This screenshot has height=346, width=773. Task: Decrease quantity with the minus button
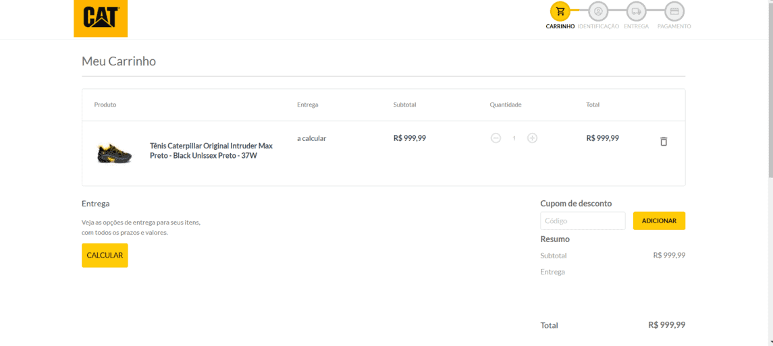tap(496, 138)
